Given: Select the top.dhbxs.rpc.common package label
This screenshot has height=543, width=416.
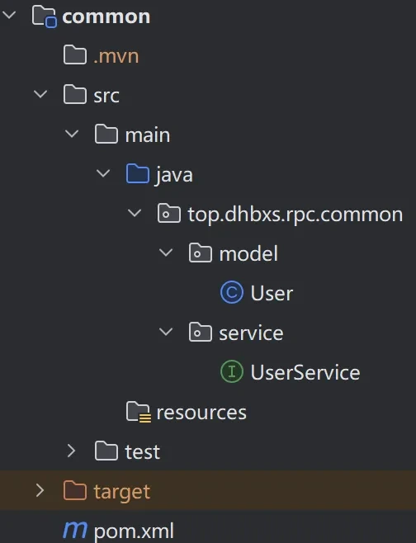Looking at the screenshot, I should (x=295, y=215).
